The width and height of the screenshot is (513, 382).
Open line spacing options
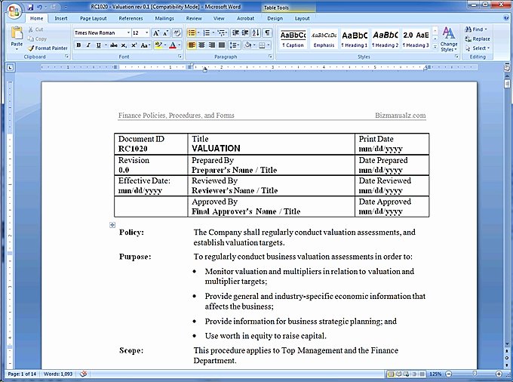[x=235, y=45]
